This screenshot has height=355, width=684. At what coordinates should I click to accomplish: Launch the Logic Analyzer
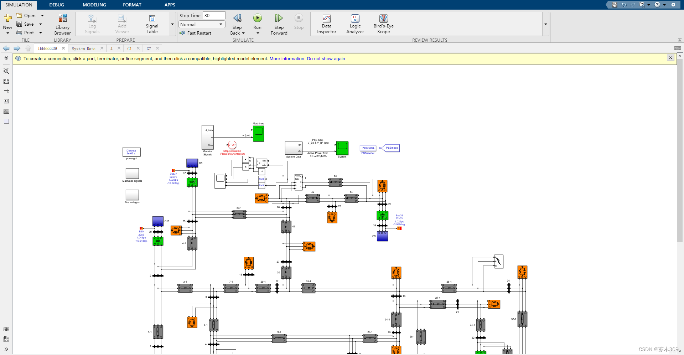click(x=355, y=24)
